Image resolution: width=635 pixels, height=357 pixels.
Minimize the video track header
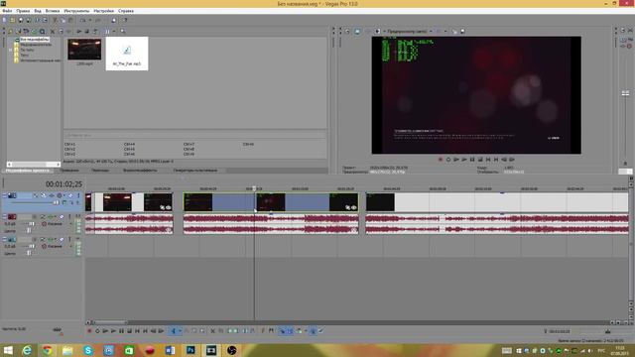(x=4, y=194)
